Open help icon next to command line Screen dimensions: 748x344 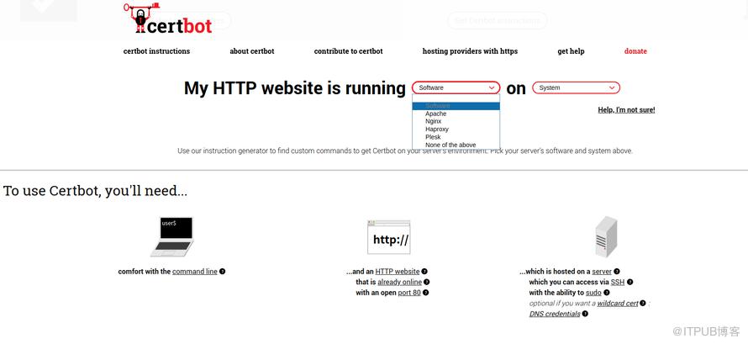click(x=223, y=272)
